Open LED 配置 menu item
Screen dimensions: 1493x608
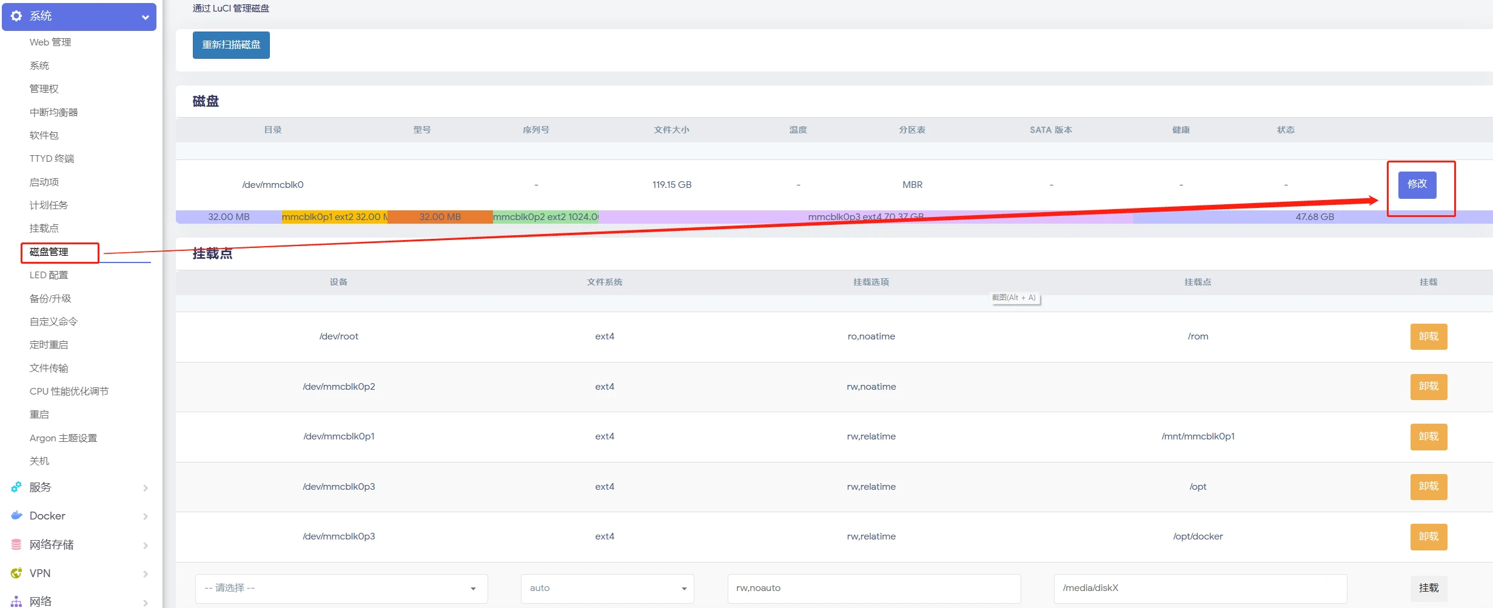(49, 275)
